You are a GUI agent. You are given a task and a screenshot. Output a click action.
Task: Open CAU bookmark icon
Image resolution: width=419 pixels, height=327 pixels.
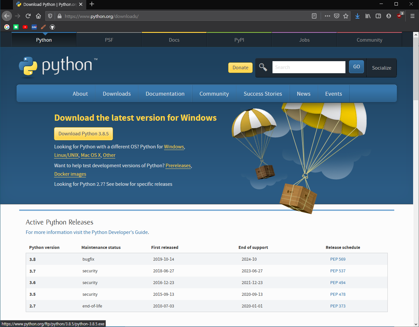[x=34, y=27]
